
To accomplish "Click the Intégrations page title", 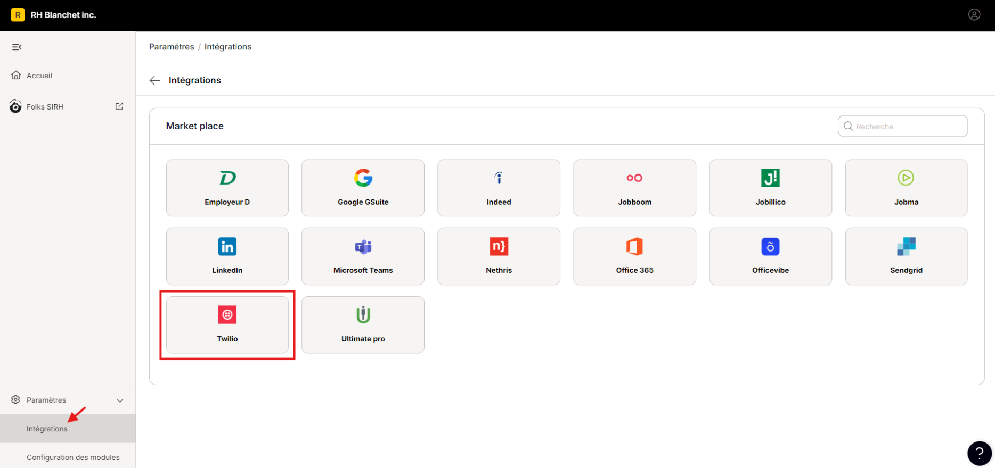I will coord(195,80).
